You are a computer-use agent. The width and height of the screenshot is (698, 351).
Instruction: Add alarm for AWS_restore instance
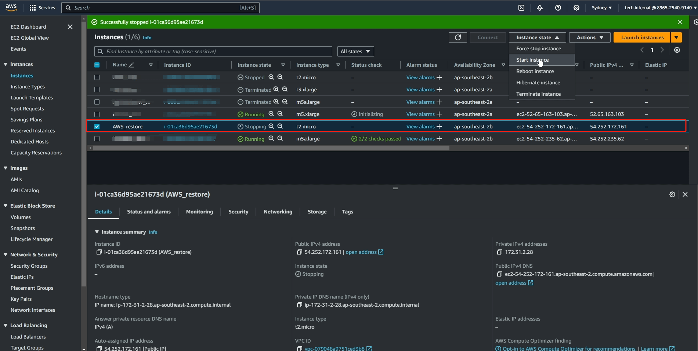point(439,127)
